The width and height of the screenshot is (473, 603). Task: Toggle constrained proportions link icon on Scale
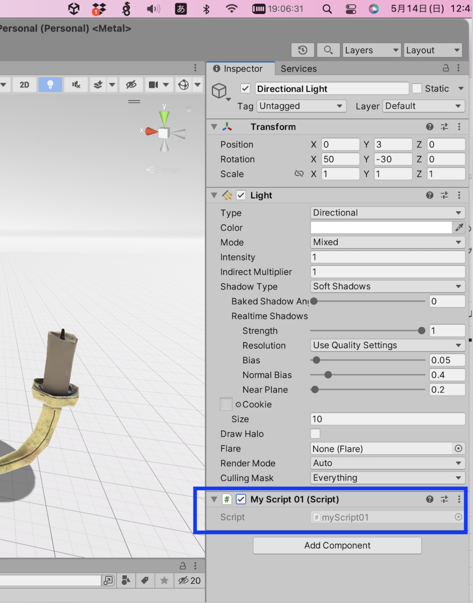click(x=299, y=173)
